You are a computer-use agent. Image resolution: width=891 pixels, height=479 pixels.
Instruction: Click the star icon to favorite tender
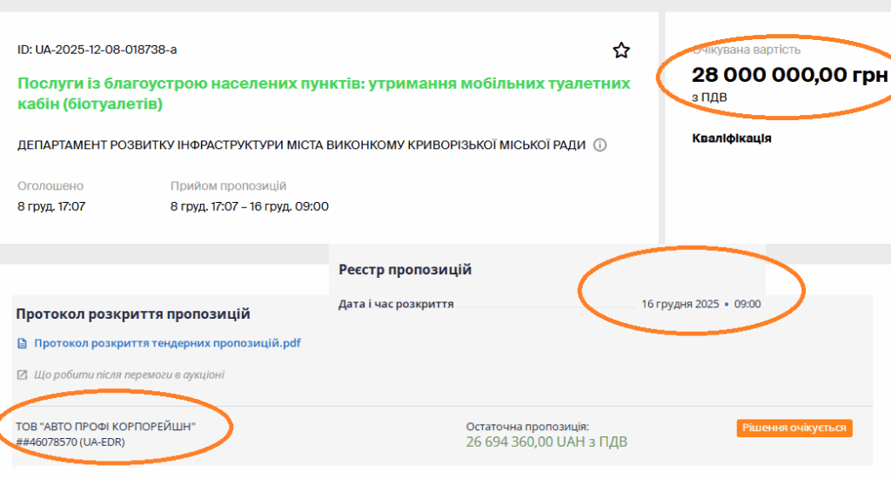pos(620,51)
